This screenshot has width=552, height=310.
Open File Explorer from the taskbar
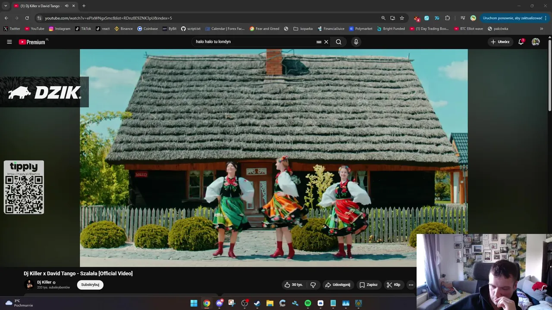click(x=270, y=303)
